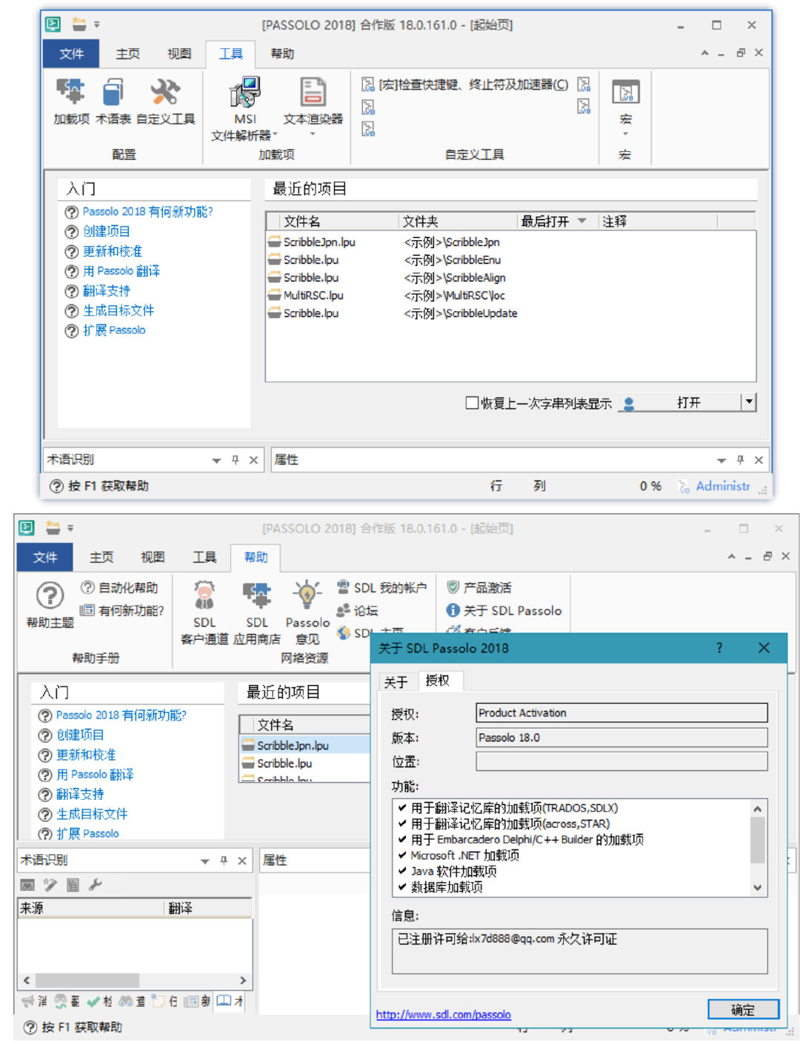Image resolution: width=800 pixels, height=1042 pixels.
Task: Open 用 Passolo 翻译 link in About-dialog window
Action: tap(95, 774)
